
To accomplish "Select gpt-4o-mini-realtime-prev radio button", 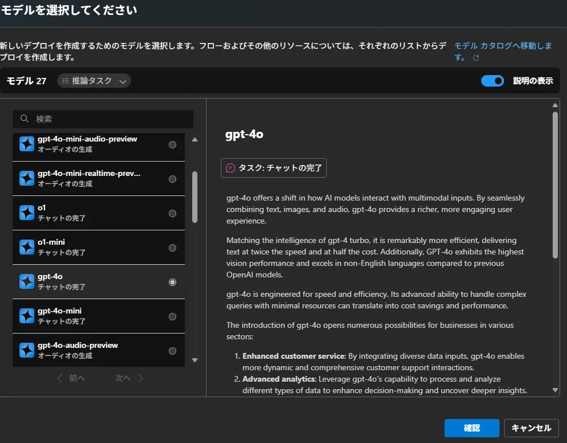I will pyautogui.click(x=172, y=179).
